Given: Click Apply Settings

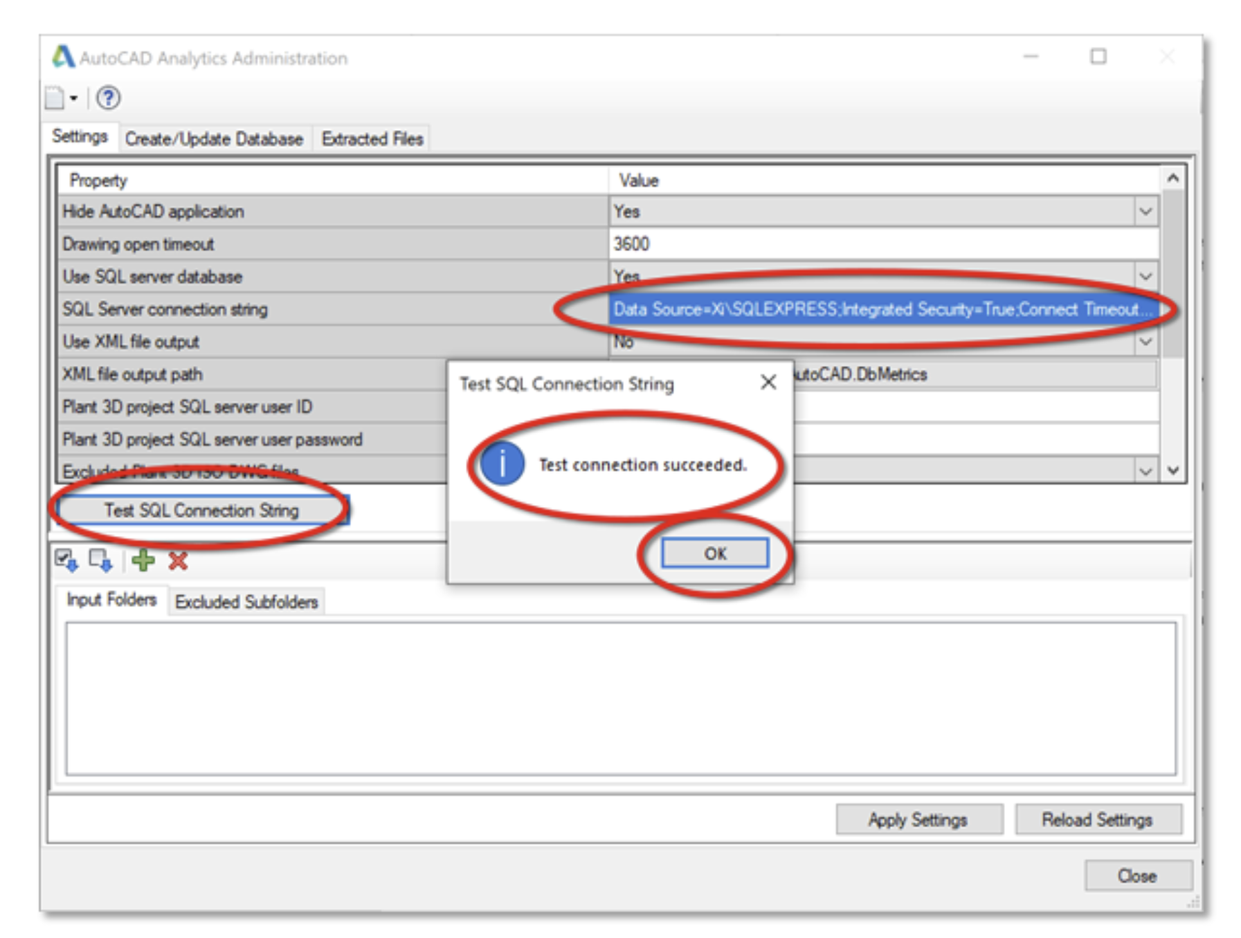Looking at the screenshot, I should coord(918,820).
